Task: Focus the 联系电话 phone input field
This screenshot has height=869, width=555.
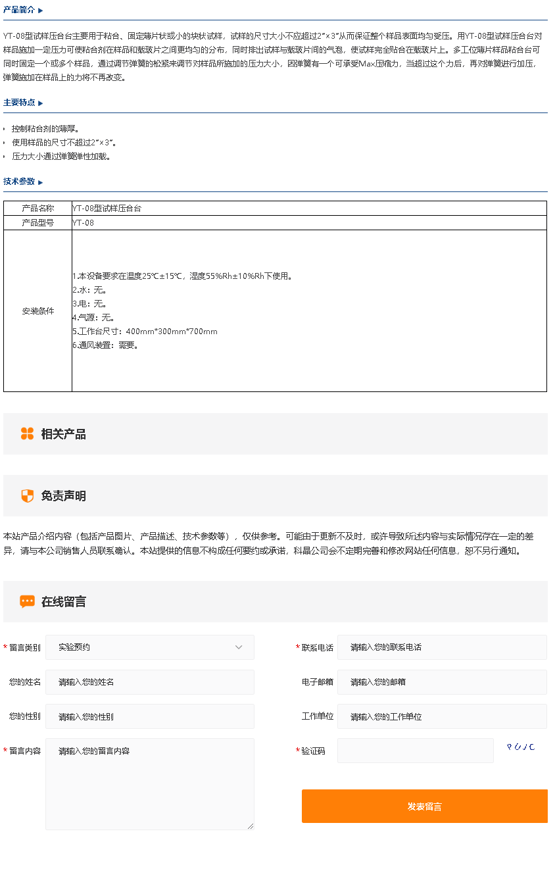Action: point(441,647)
